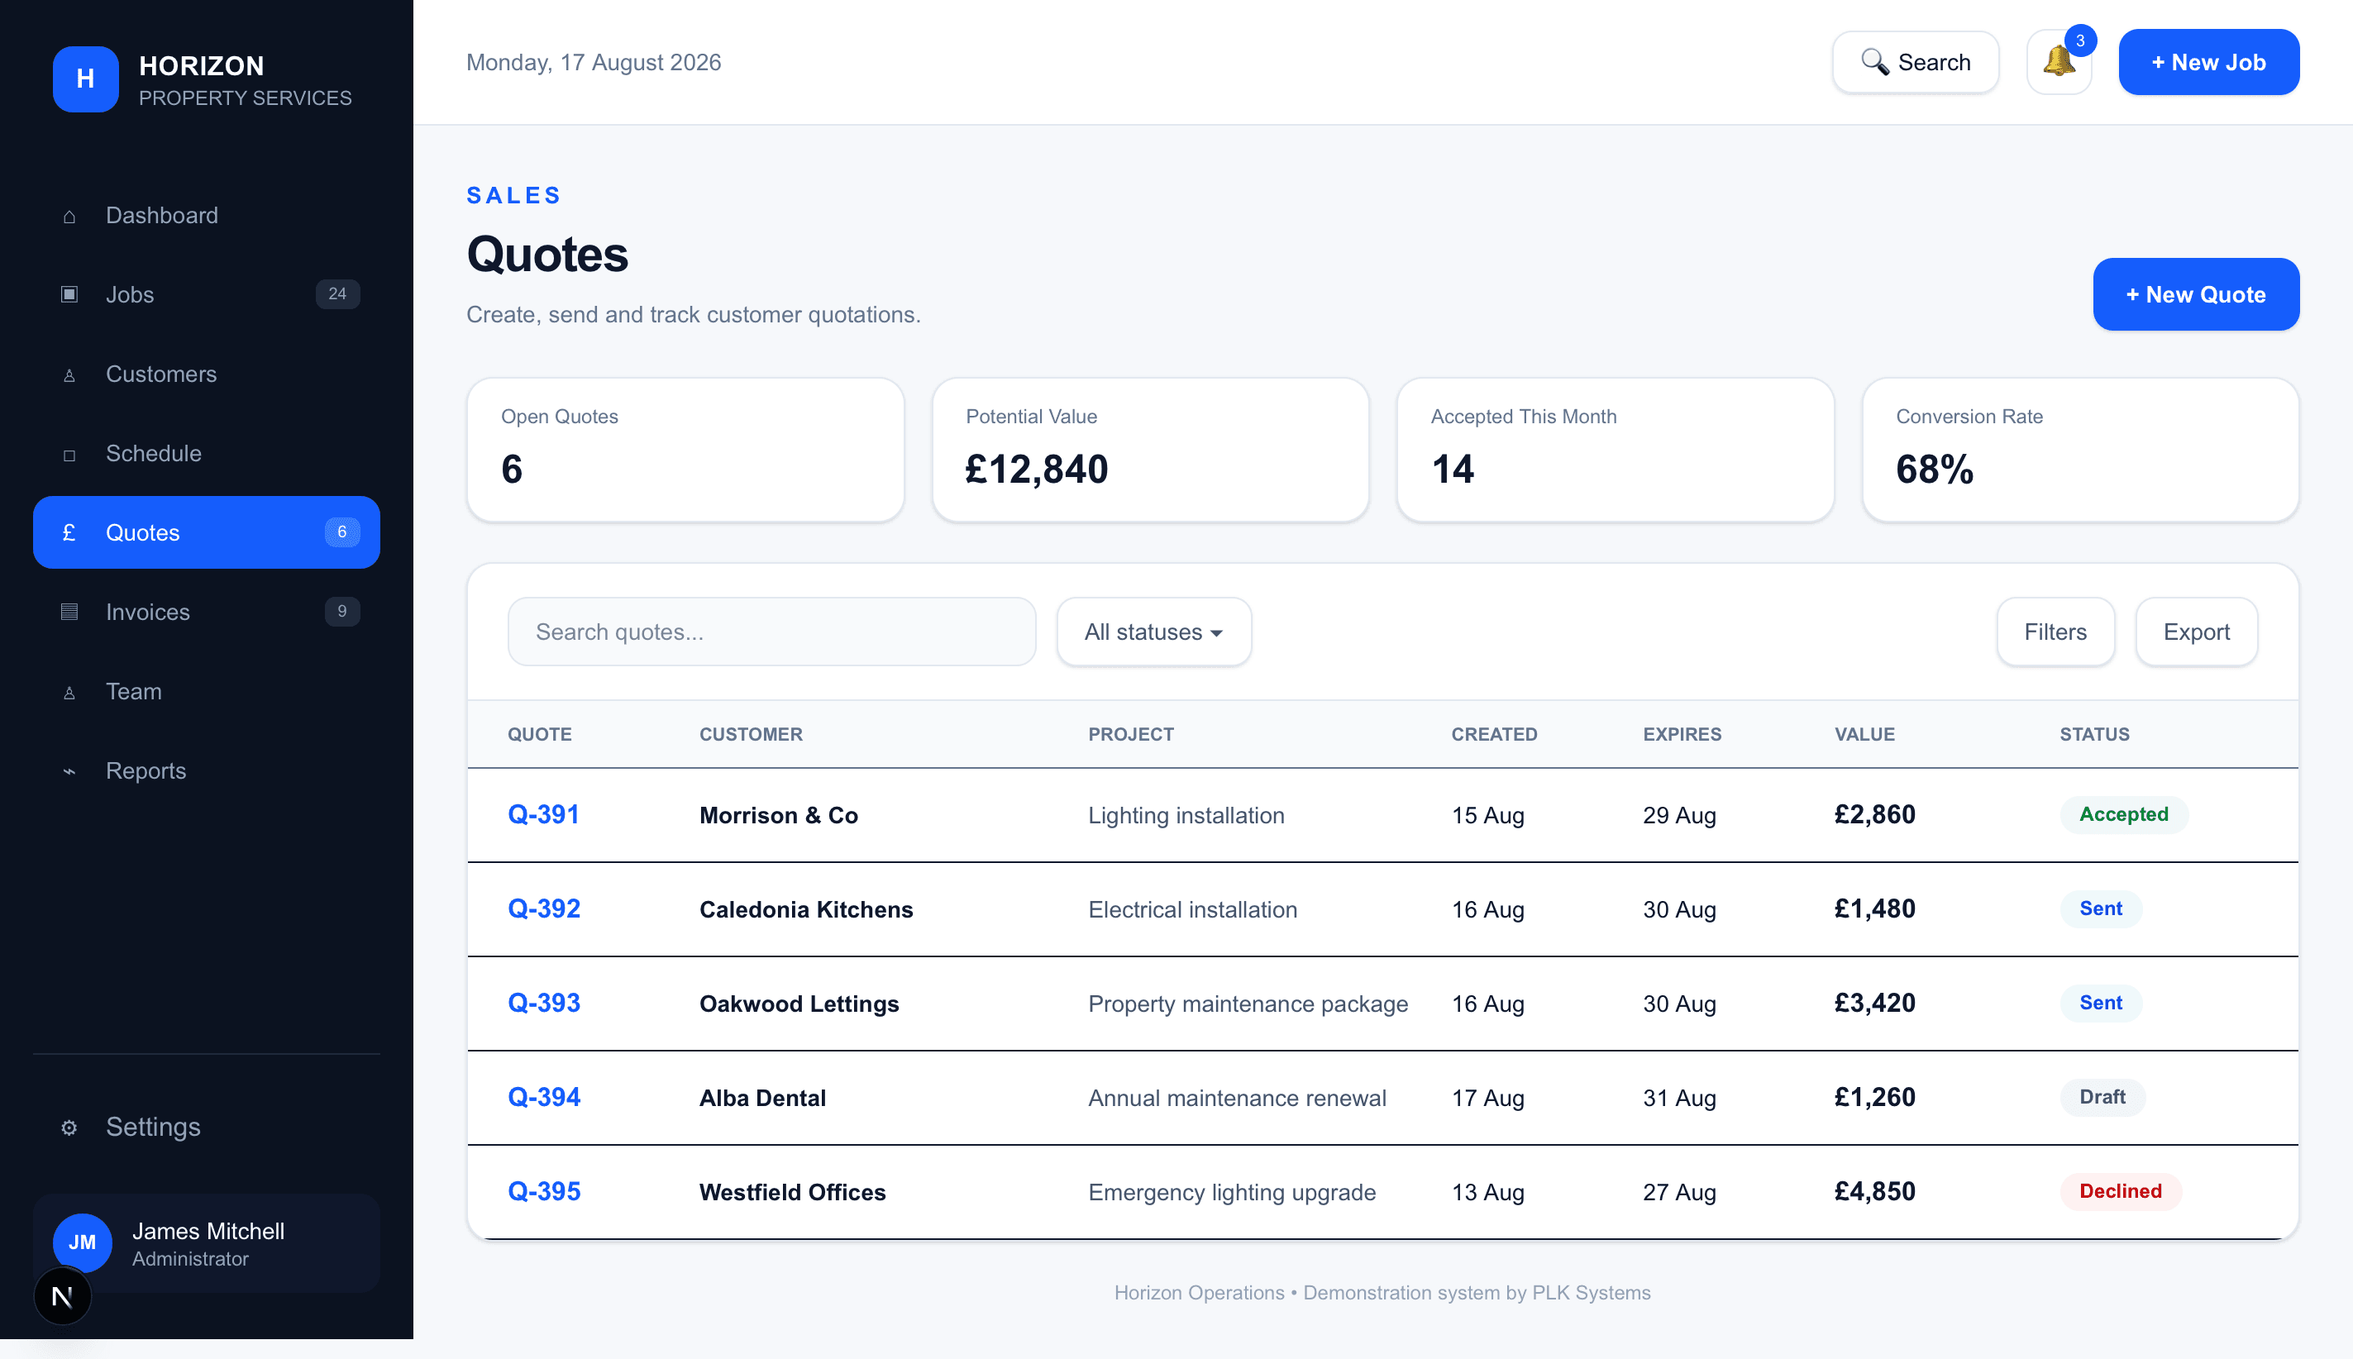Open quote Q-391 link

coord(543,814)
